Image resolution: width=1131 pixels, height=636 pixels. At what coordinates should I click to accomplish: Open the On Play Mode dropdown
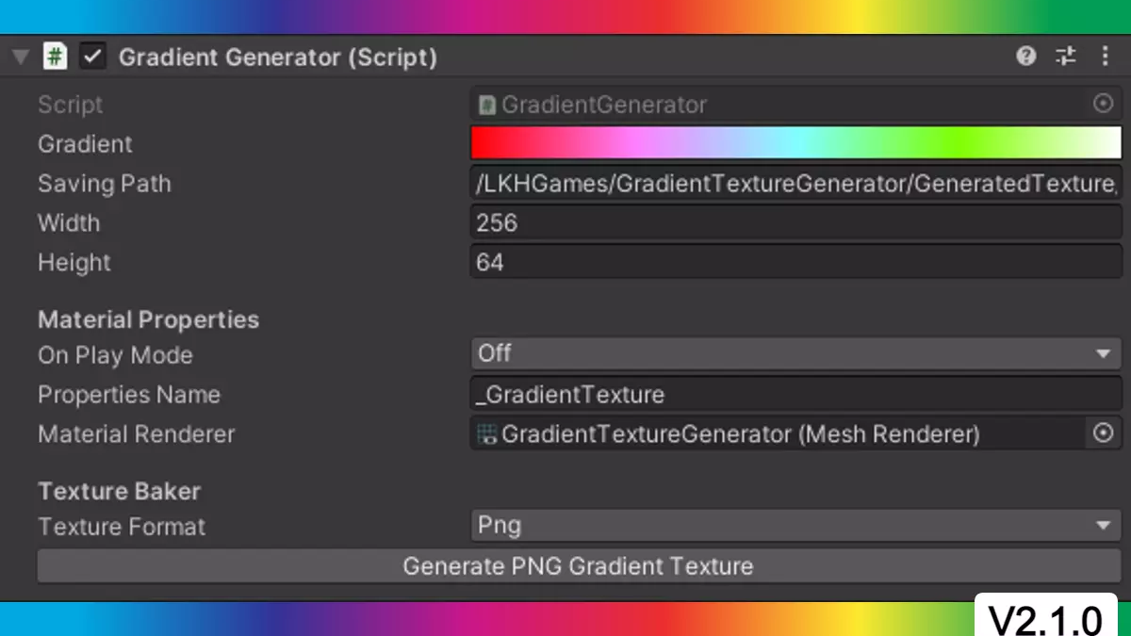795,354
